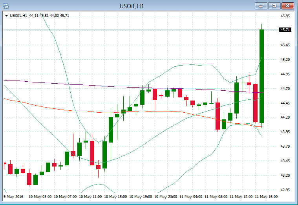This screenshot has height=205, width=298.
Task: Click the 44.95 price scale label
Action: [285, 74]
